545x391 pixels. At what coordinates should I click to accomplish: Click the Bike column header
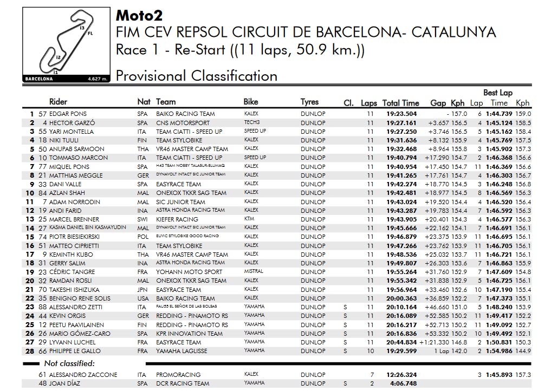251,102
